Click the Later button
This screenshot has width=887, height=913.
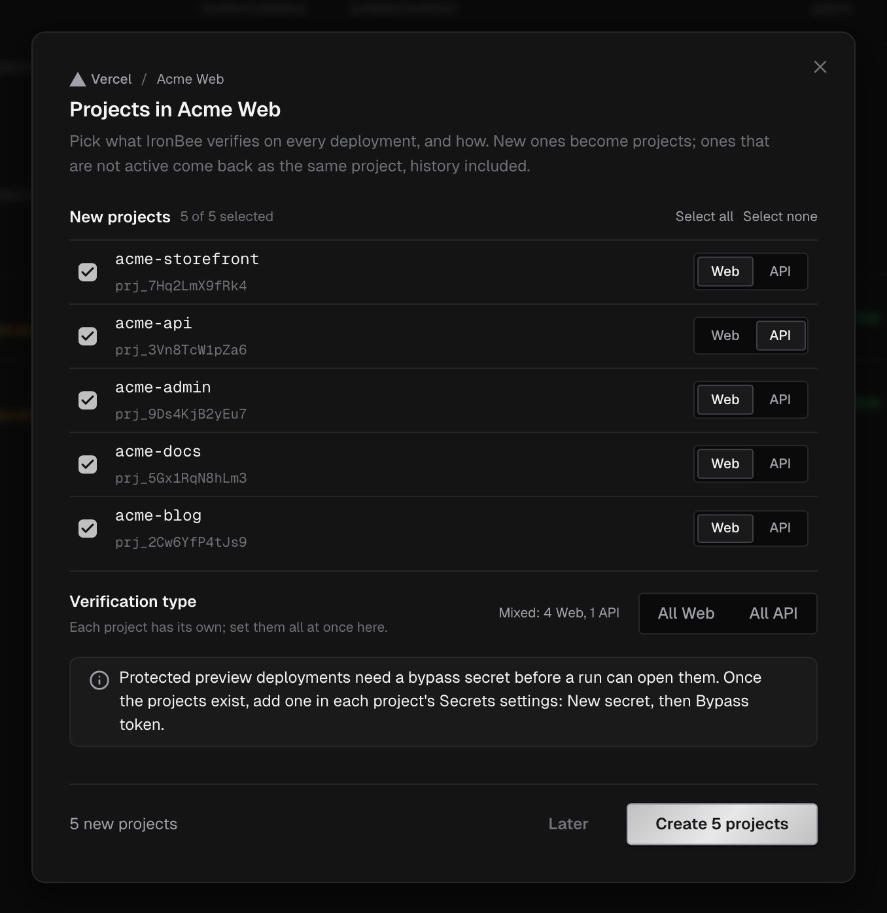tap(568, 824)
